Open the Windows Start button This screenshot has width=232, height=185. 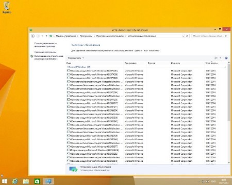click(4, 181)
